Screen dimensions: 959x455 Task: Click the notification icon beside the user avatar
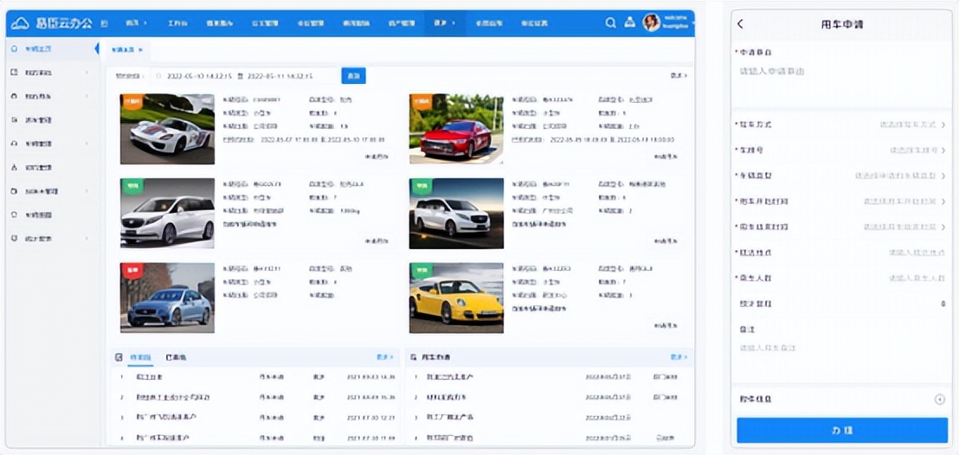(629, 22)
